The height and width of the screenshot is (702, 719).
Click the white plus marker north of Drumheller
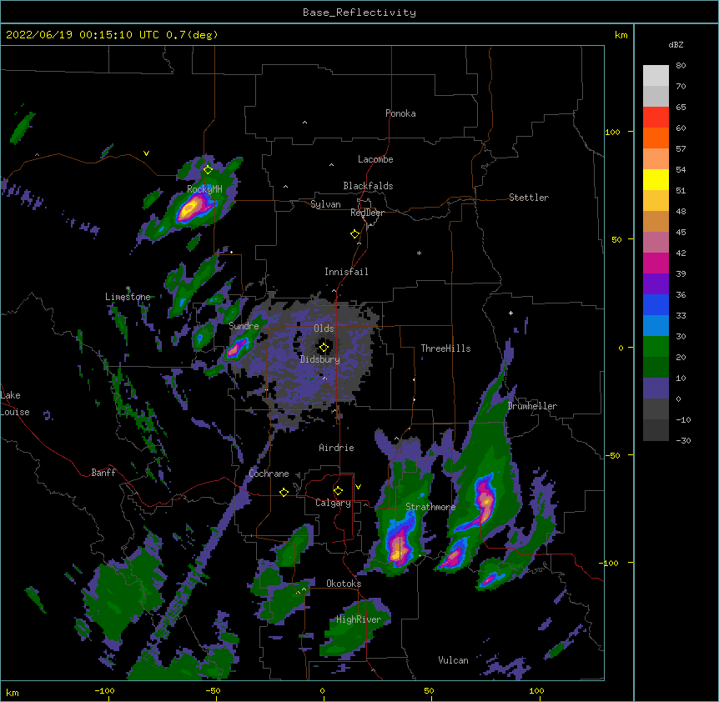pyautogui.click(x=510, y=313)
